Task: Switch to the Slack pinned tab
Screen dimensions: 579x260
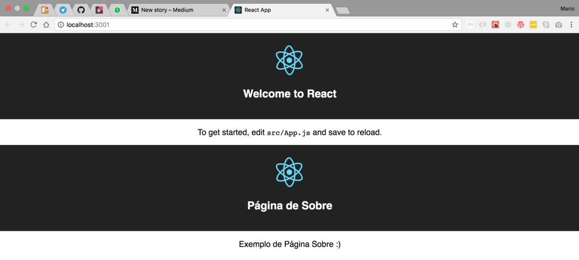Action: click(99, 10)
